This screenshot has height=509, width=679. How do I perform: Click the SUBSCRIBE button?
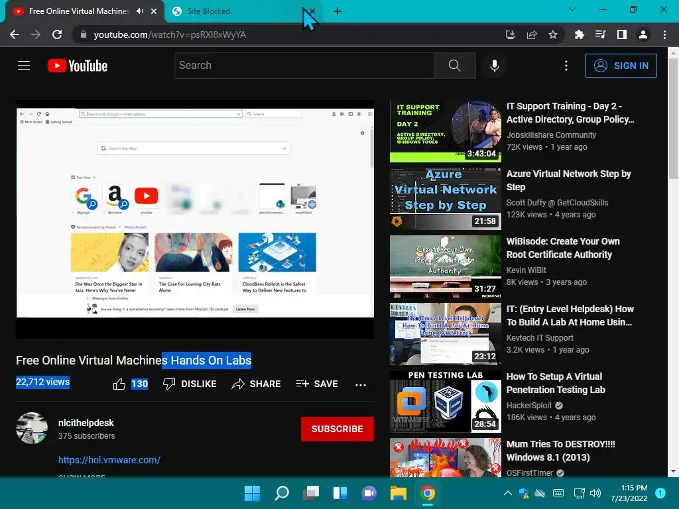coord(338,429)
